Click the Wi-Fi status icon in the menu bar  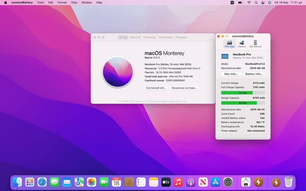tap(249, 2)
